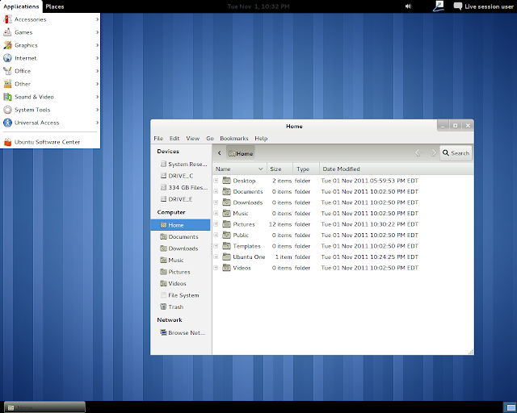Go forward with history forward arrow
This screenshot has width=517, height=413.
coord(432,152)
